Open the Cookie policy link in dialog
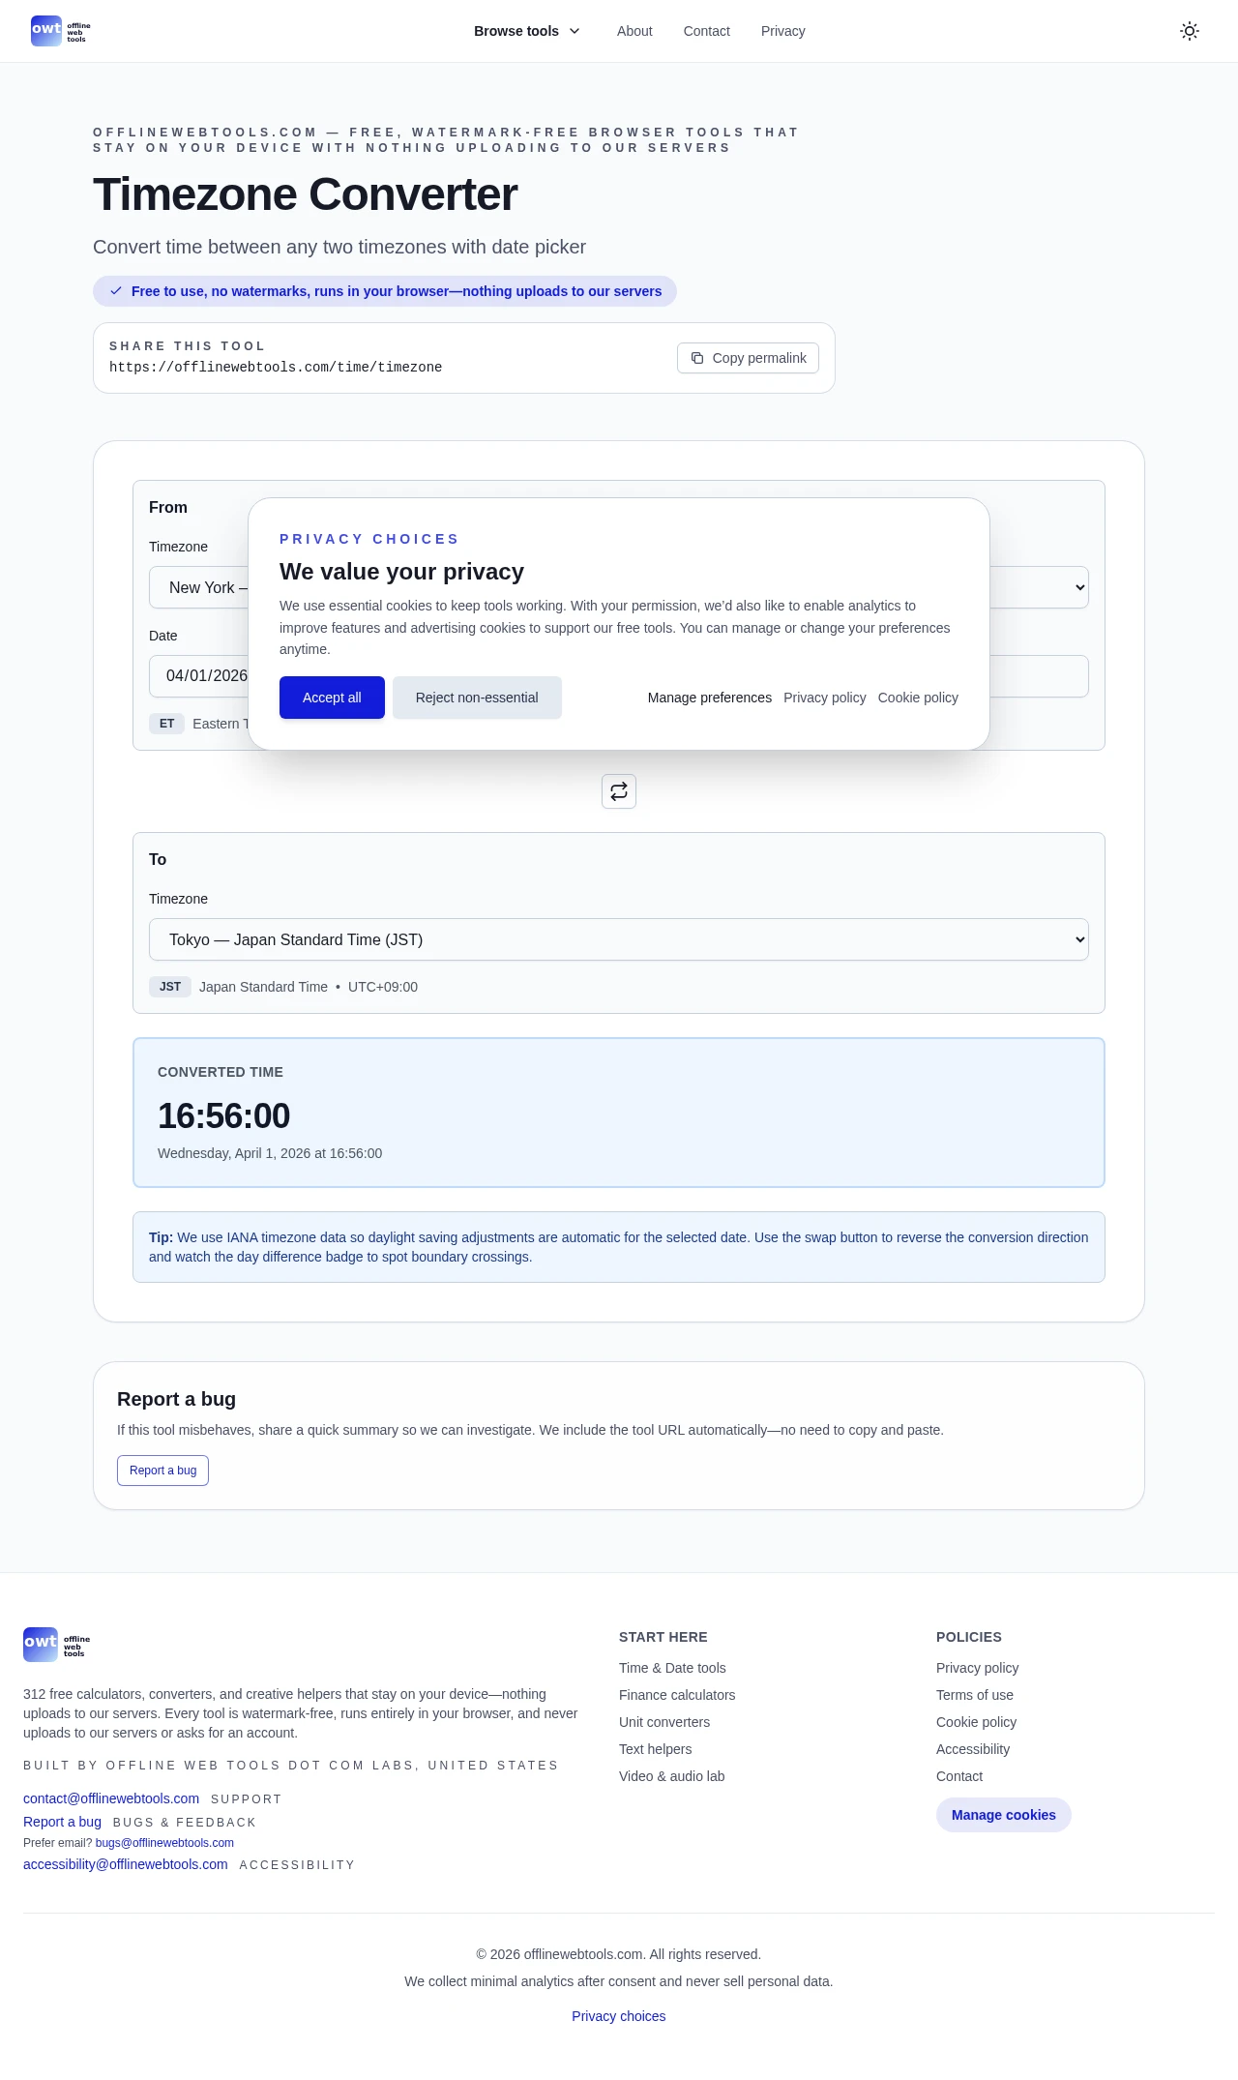Viewport: 1238px width, 2080px height. pyautogui.click(x=918, y=698)
